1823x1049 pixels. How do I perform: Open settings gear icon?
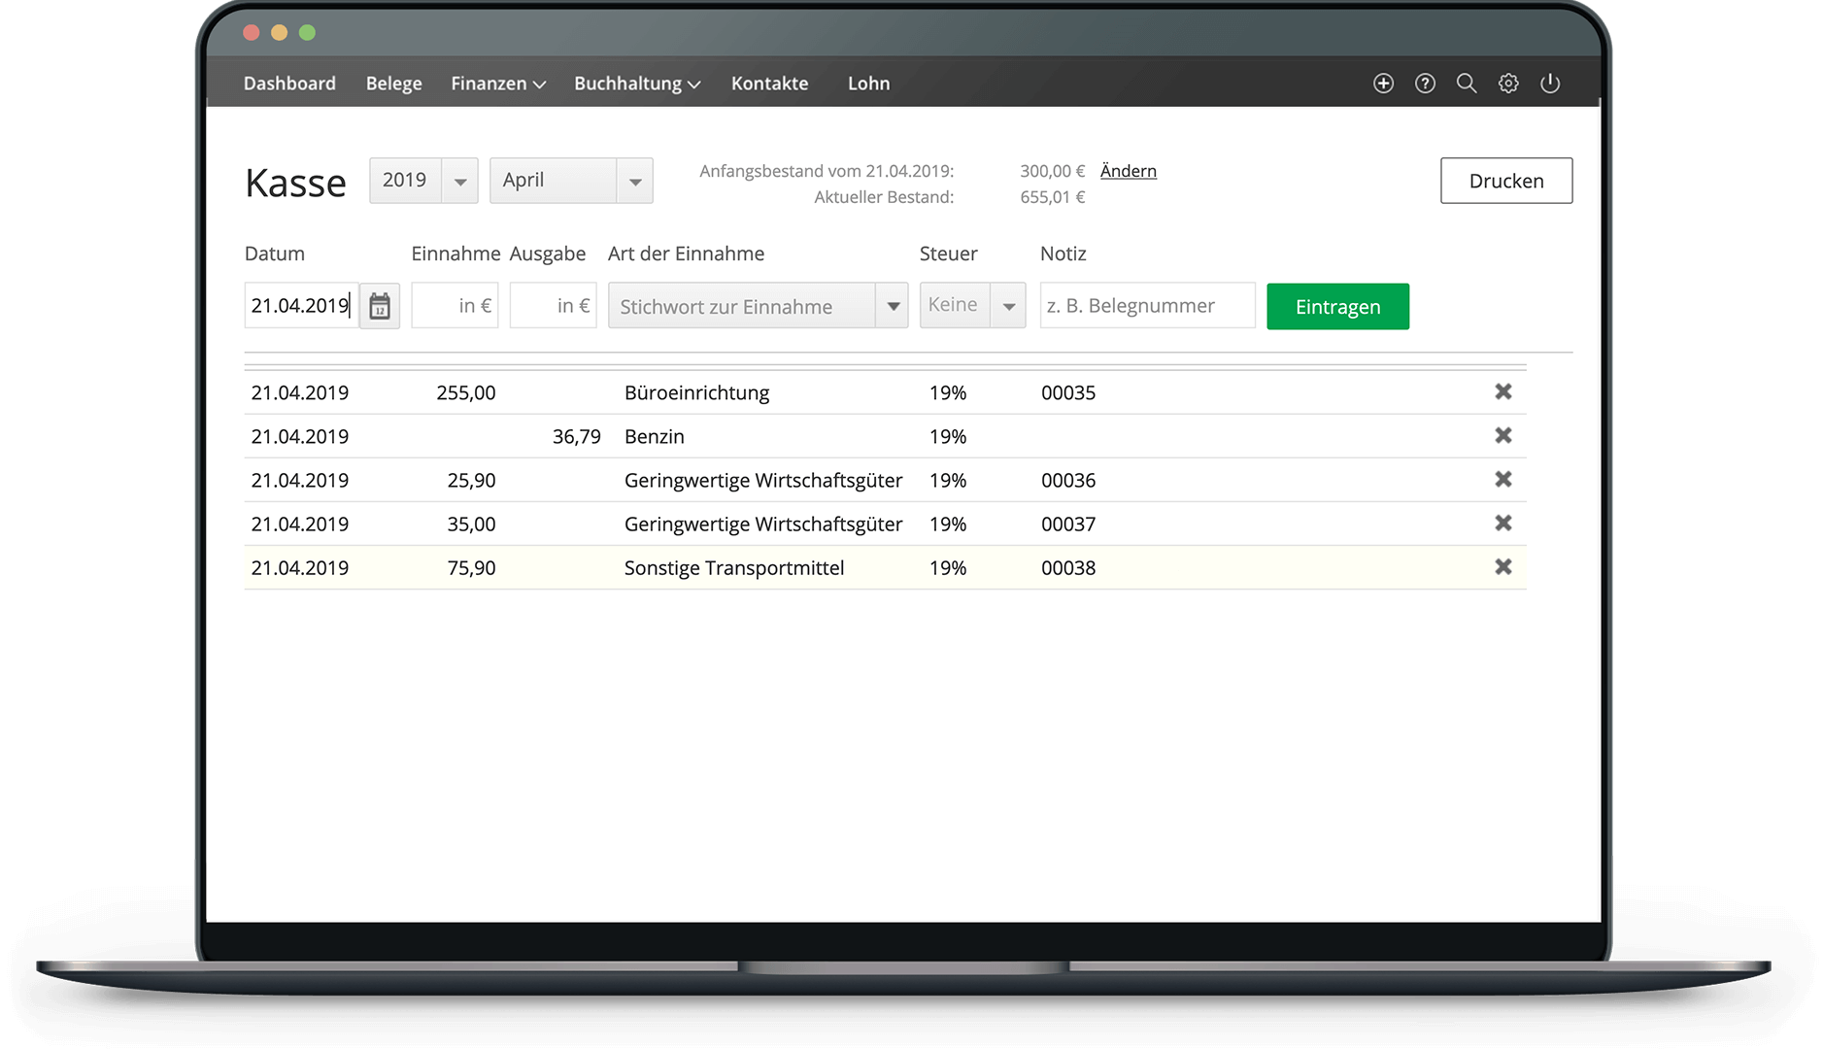(x=1508, y=84)
